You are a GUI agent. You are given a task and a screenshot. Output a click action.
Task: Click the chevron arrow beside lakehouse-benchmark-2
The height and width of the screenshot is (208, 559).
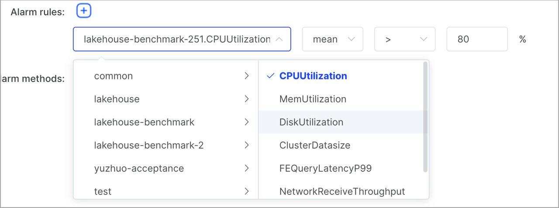(x=247, y=145)
